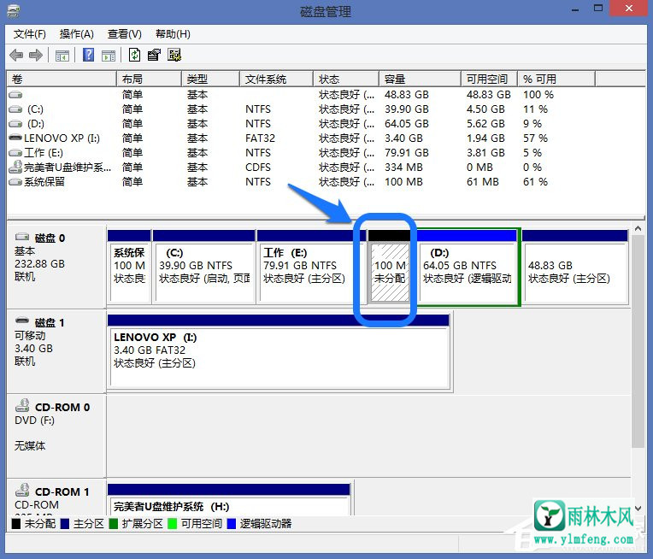
Task: Click scroll up arrow in disk pane
Action: (x=638, y=229)
